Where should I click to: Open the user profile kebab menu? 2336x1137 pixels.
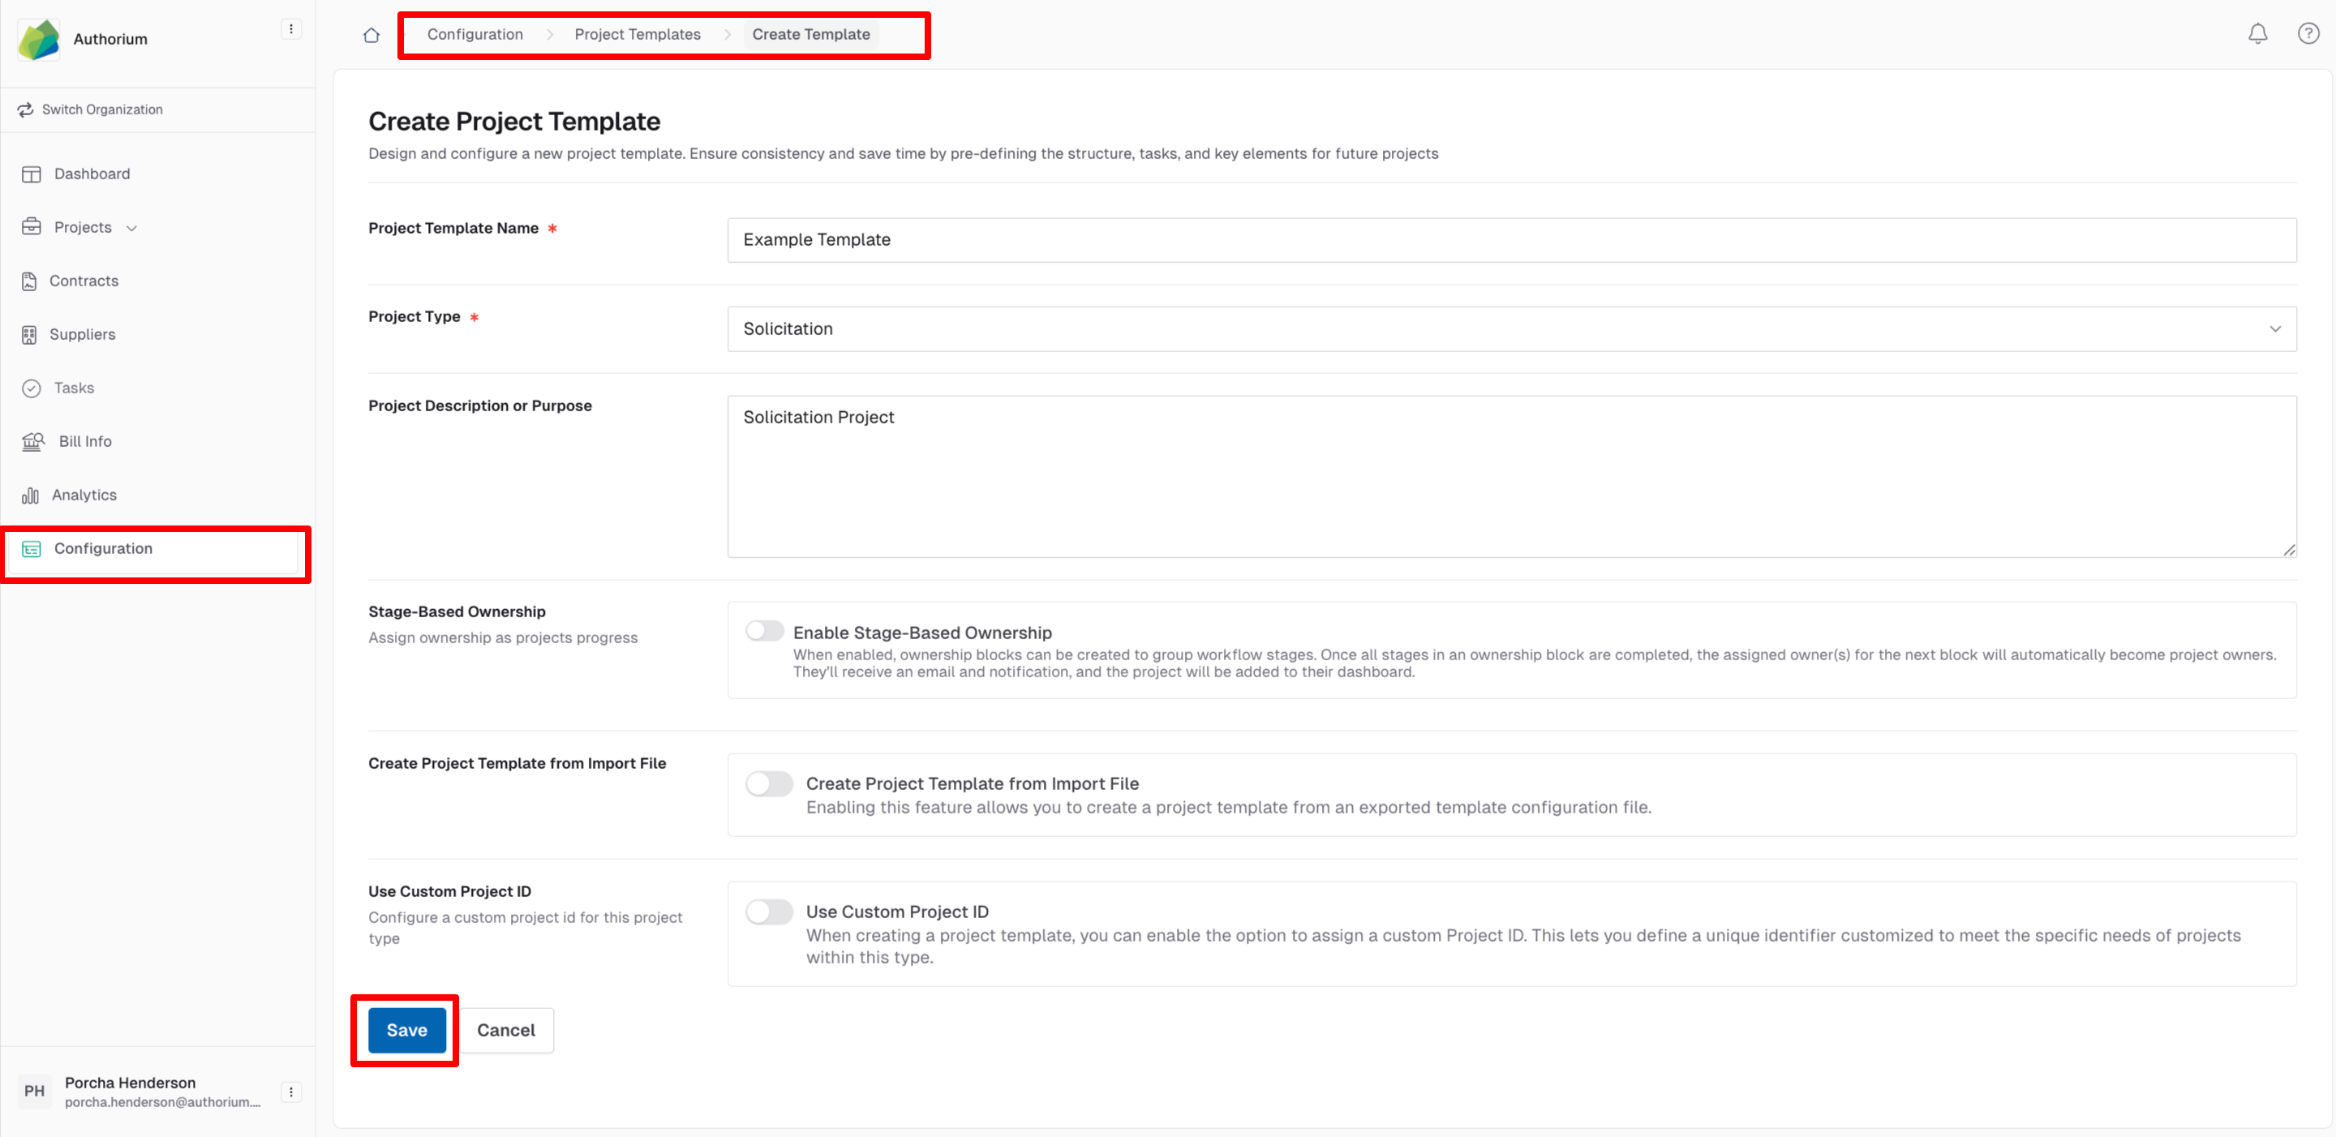(x=290, y=1091)
